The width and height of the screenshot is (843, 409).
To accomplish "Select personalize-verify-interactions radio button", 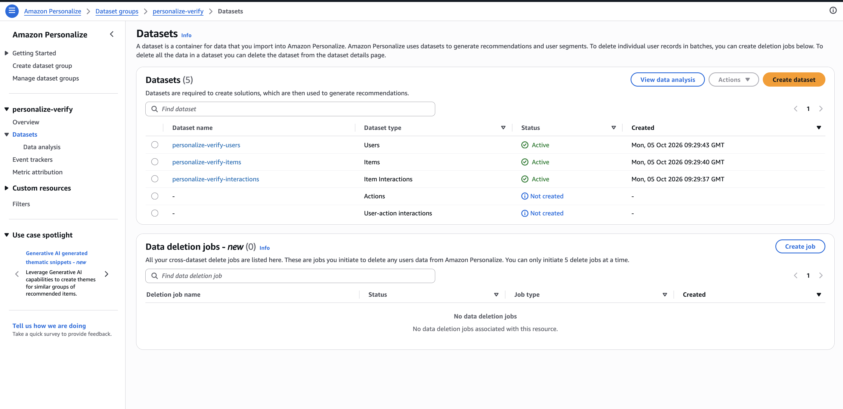I will point(155,179).
